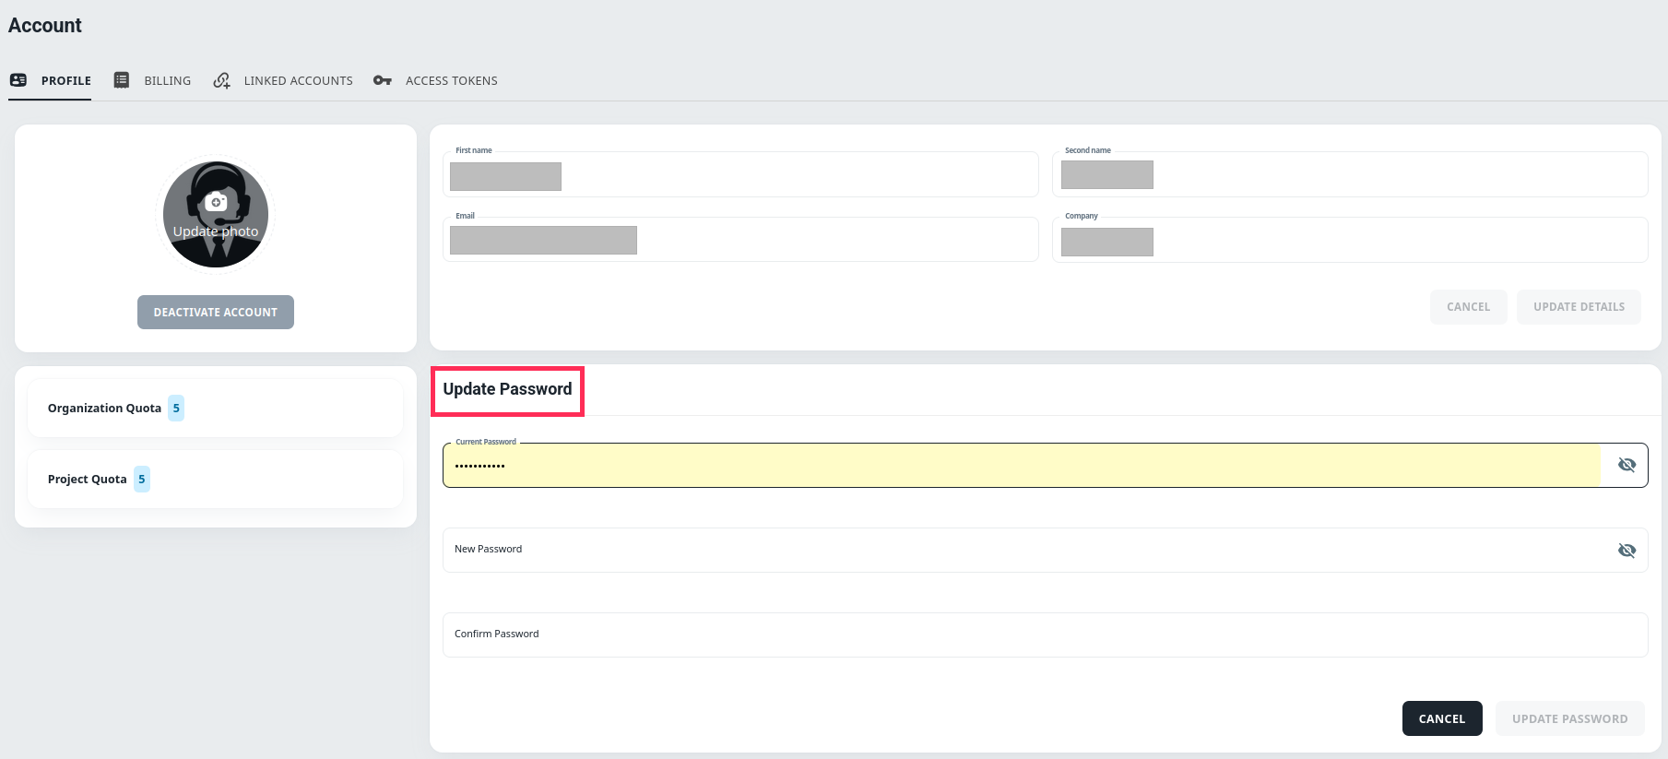
Task: Show the current password with eye toggle
Action: [x=1627, y=465]
